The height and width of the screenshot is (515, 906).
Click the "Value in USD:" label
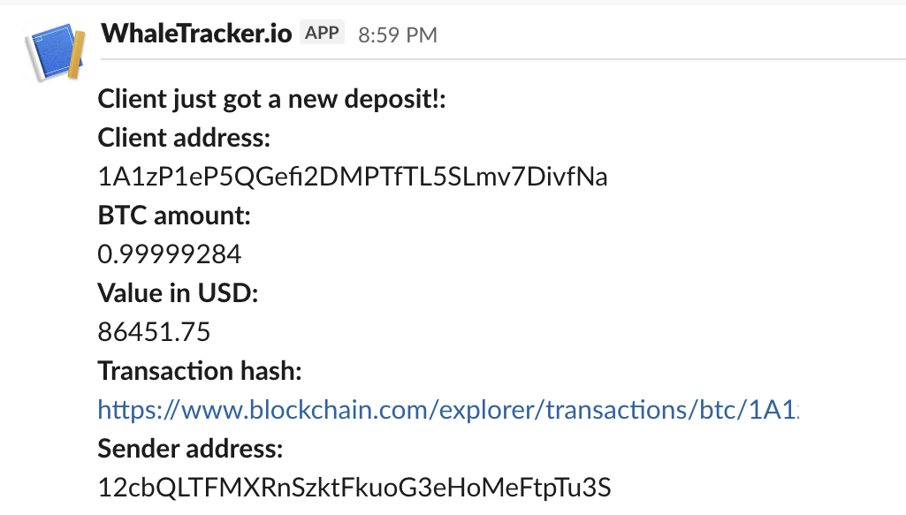(x=178, y=293)
